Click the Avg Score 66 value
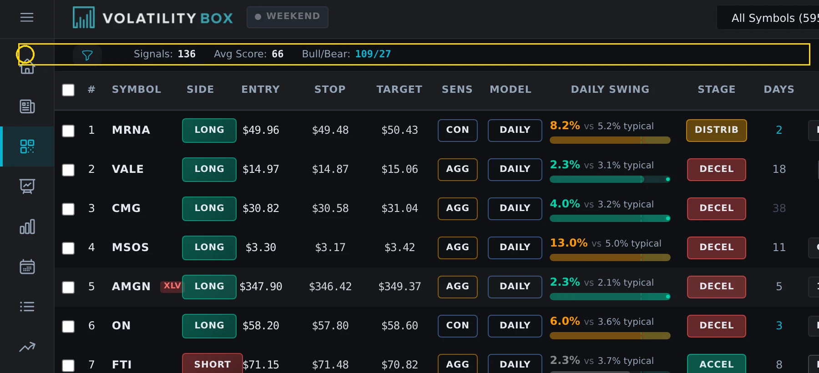 tap(278, 54)
